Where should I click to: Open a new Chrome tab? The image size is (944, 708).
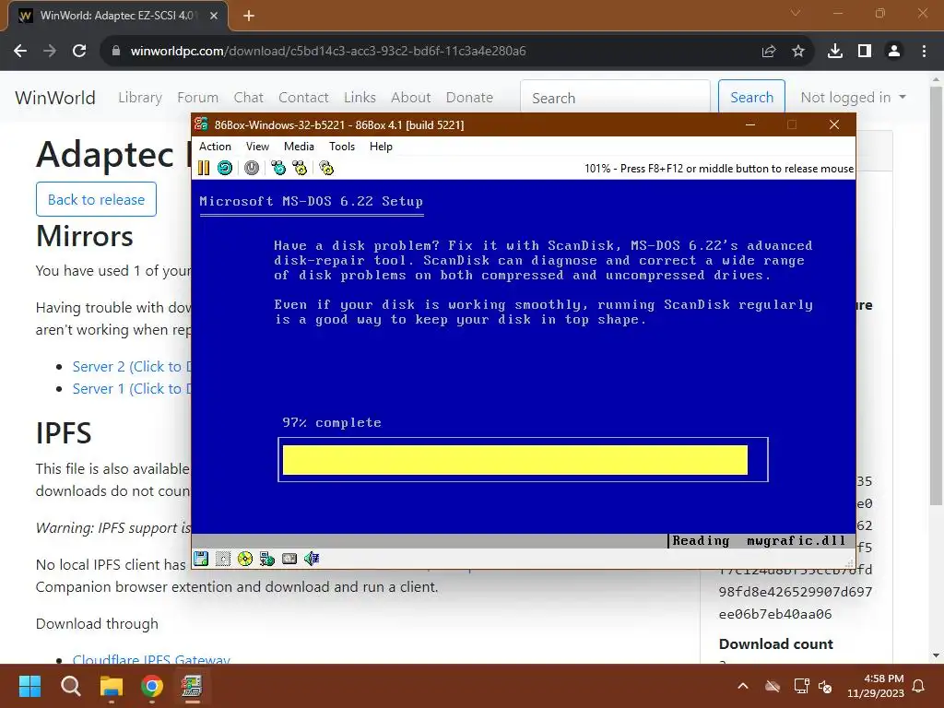coord(249,16)
